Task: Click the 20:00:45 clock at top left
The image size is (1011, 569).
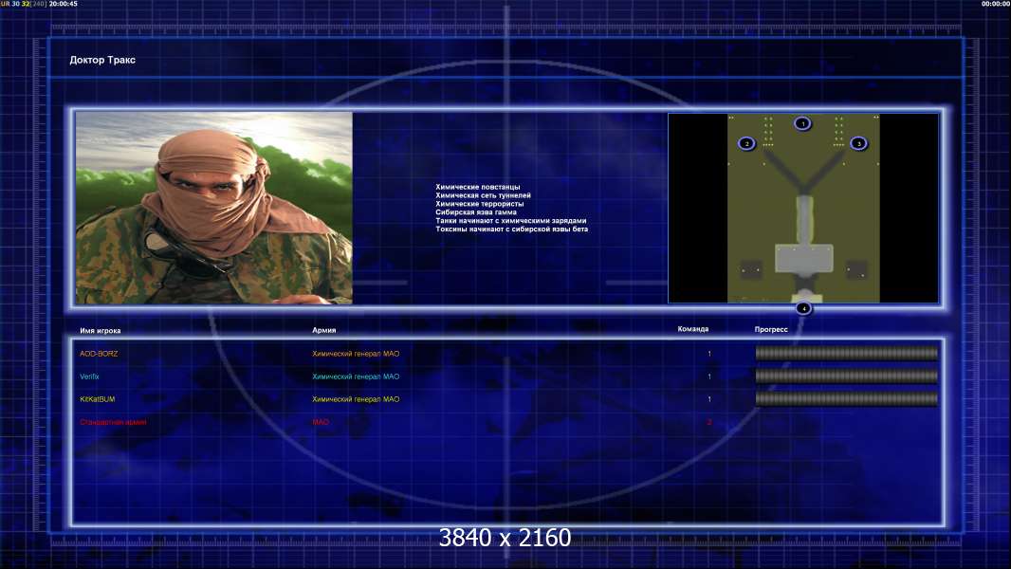Action: [64, 4]
